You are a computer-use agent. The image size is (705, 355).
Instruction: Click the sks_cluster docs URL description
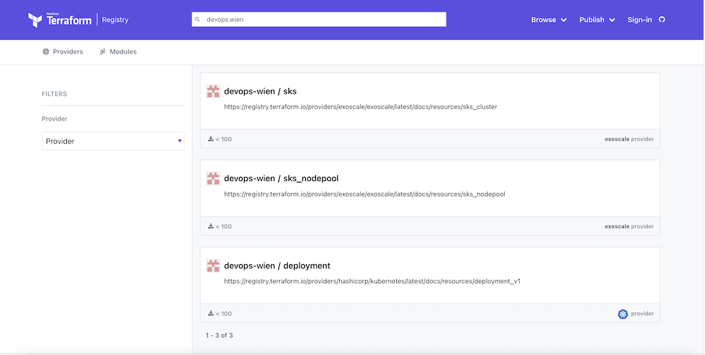[360, 107]
